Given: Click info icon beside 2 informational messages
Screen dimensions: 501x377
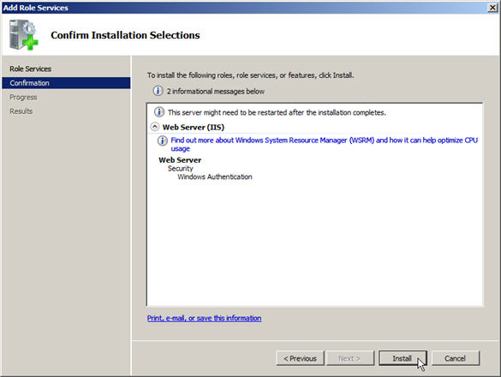Looking at the screenshot, I should point(158,91).
